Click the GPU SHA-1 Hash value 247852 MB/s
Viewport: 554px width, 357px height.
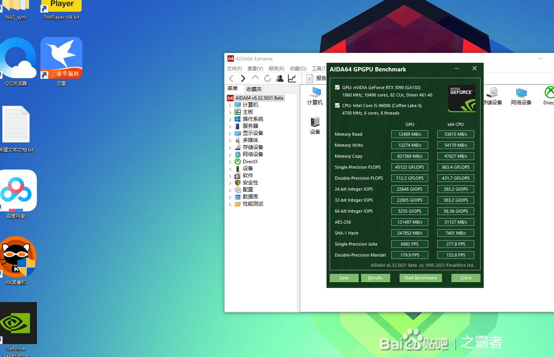(410, 233)
